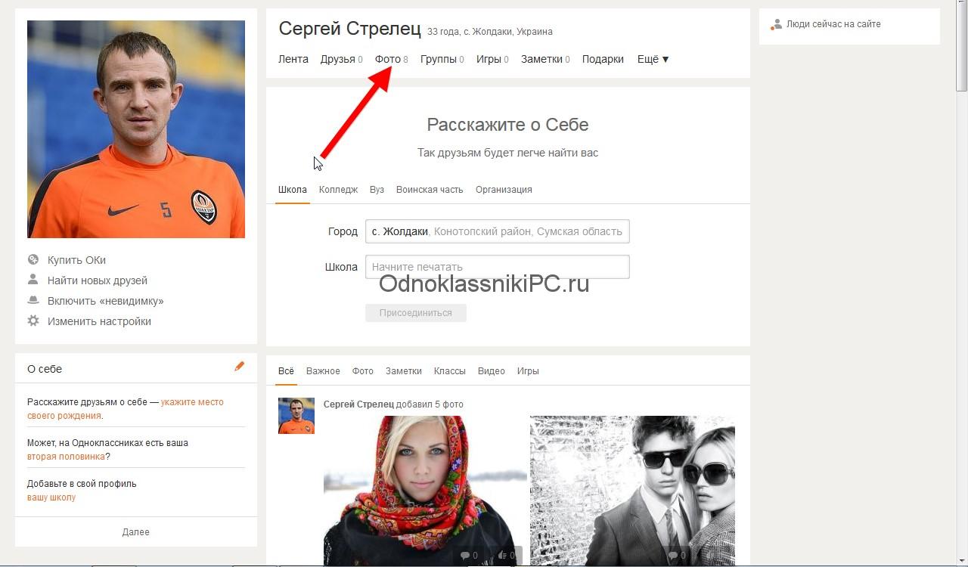Click the small avatar in the feed post
Image resolution: width=968 pixels, height=567 pixels.
pos(296,416)
